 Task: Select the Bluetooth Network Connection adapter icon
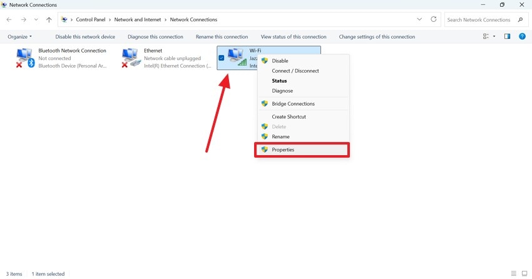(26, 58)
